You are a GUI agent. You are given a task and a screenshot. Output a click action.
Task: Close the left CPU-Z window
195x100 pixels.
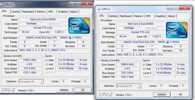pyautogui.click(x=87, y=4)
